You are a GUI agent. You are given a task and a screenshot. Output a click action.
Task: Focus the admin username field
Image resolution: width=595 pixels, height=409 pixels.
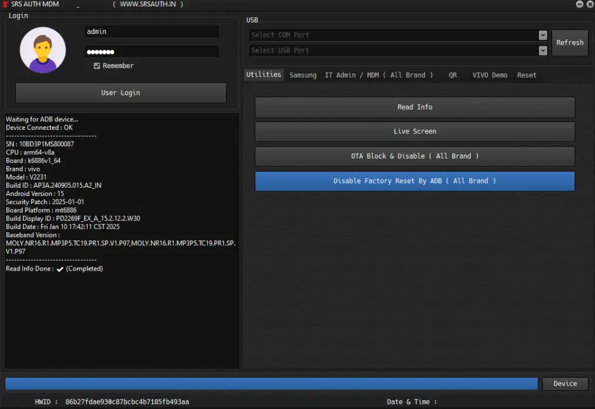point(152,32)
